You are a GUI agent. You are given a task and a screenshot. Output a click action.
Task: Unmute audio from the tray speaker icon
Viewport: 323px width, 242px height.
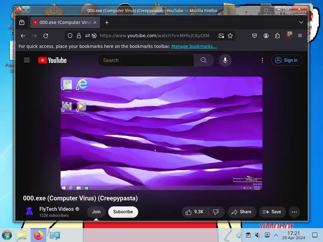[257, 235]
